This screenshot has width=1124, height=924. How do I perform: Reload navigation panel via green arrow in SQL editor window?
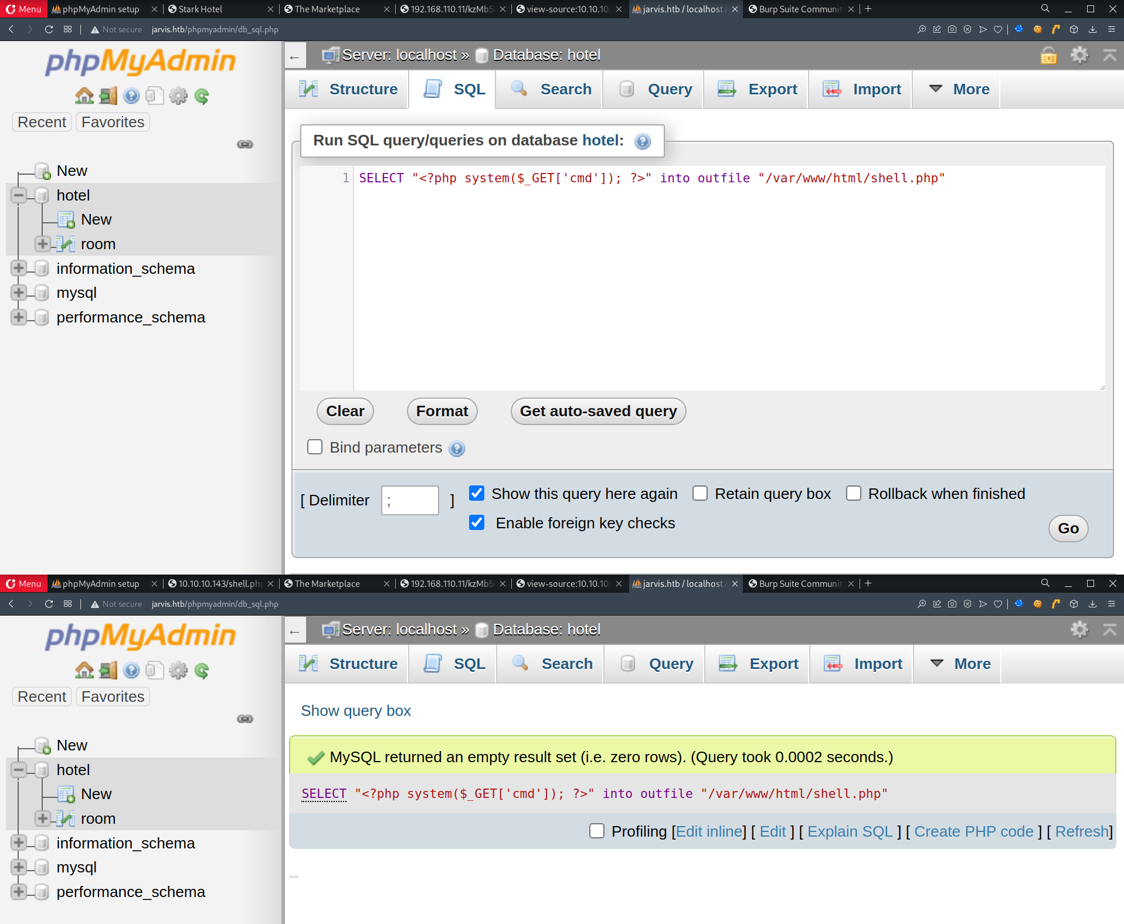pos(202,96)
